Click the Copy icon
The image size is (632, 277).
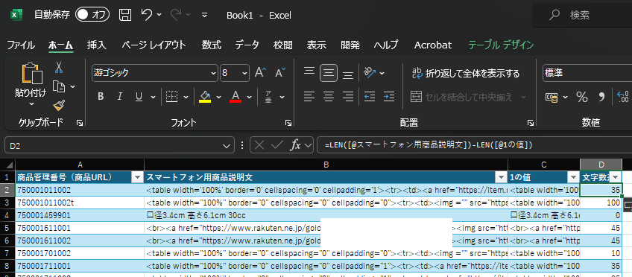60,86
